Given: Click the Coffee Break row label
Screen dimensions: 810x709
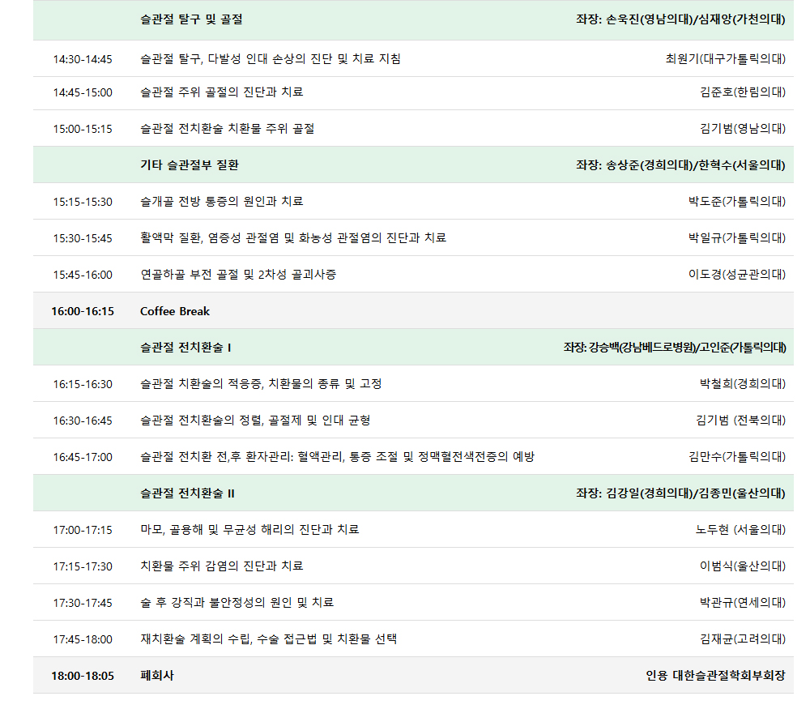Looking at the screenshot, I should coord(175,311).
